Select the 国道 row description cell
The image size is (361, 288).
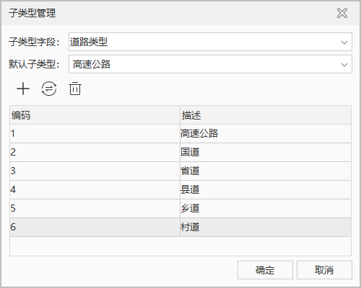tap(266, 152)
